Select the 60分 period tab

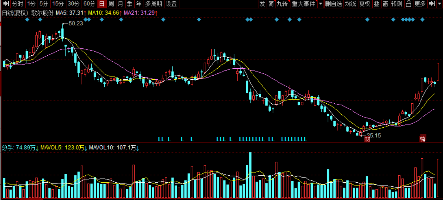pyautogui.click(x=89, y=4)
